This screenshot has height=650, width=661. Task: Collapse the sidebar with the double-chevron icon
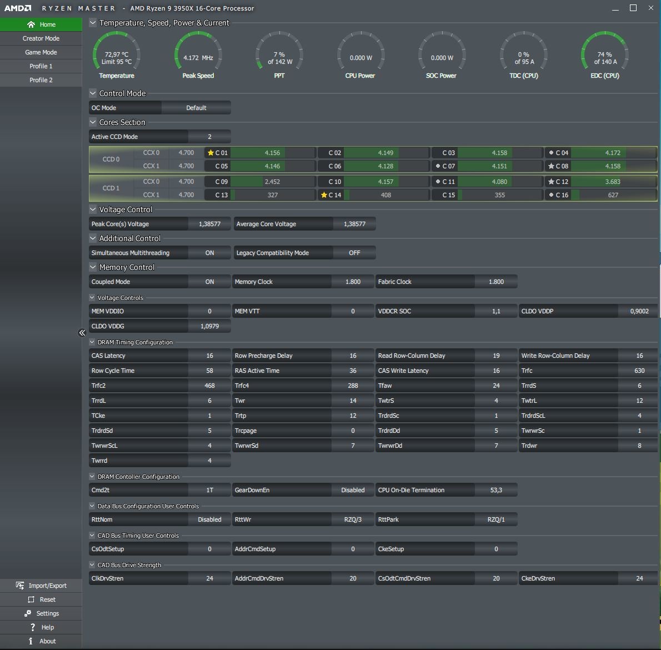pyautogui.click(x=82, y=333)
